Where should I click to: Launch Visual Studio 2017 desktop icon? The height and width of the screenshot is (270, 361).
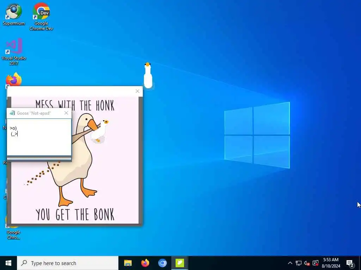point(14,51)
